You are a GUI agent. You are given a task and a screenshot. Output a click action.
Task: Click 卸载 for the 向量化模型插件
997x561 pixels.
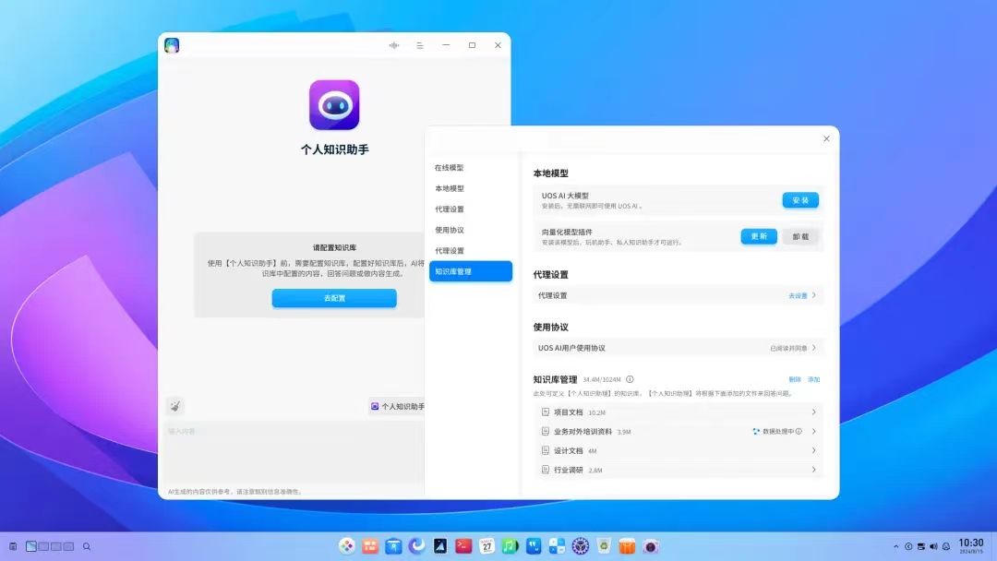800,236
